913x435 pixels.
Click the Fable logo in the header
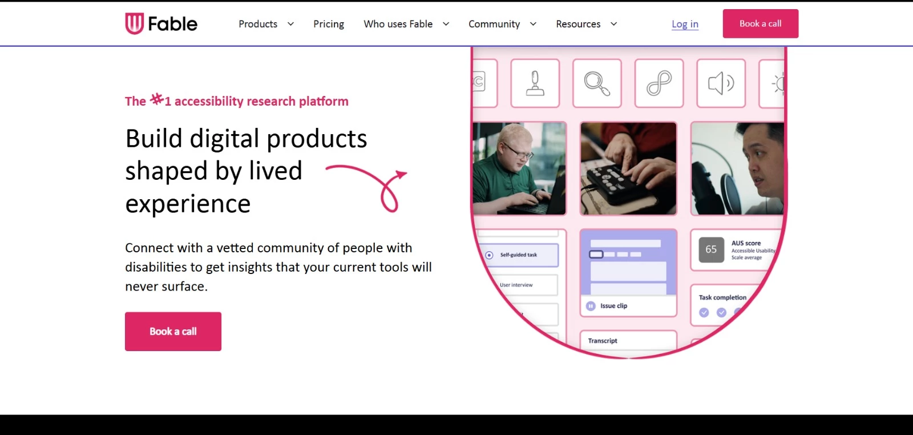click(161, 24)
